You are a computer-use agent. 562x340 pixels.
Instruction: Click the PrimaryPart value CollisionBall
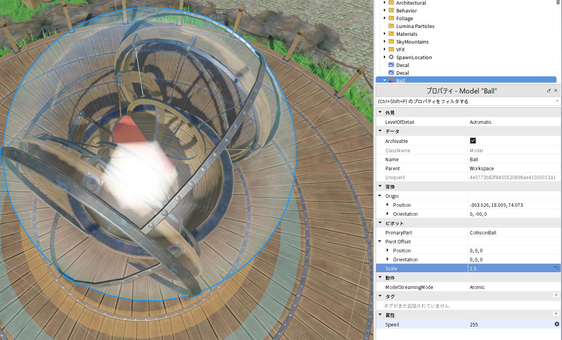pos(483,233)
